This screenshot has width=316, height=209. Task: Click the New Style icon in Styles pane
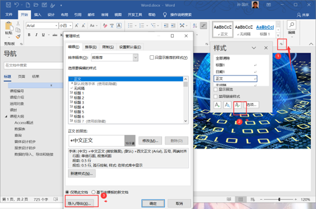[217, 105]
